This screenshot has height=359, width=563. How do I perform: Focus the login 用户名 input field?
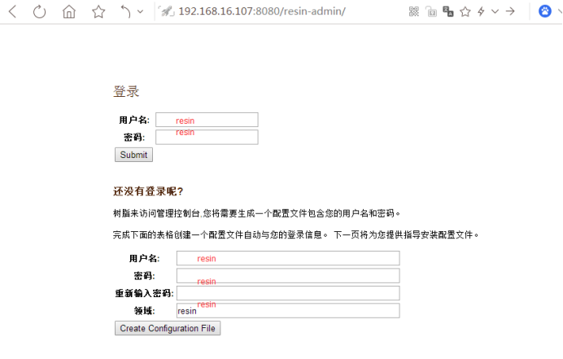(207, 120)
